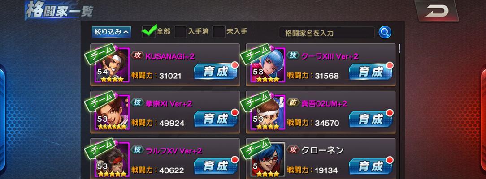486x179 pixels.
Task: Check the 未入手 filter checkbox
Action: (x=219, y=32)
